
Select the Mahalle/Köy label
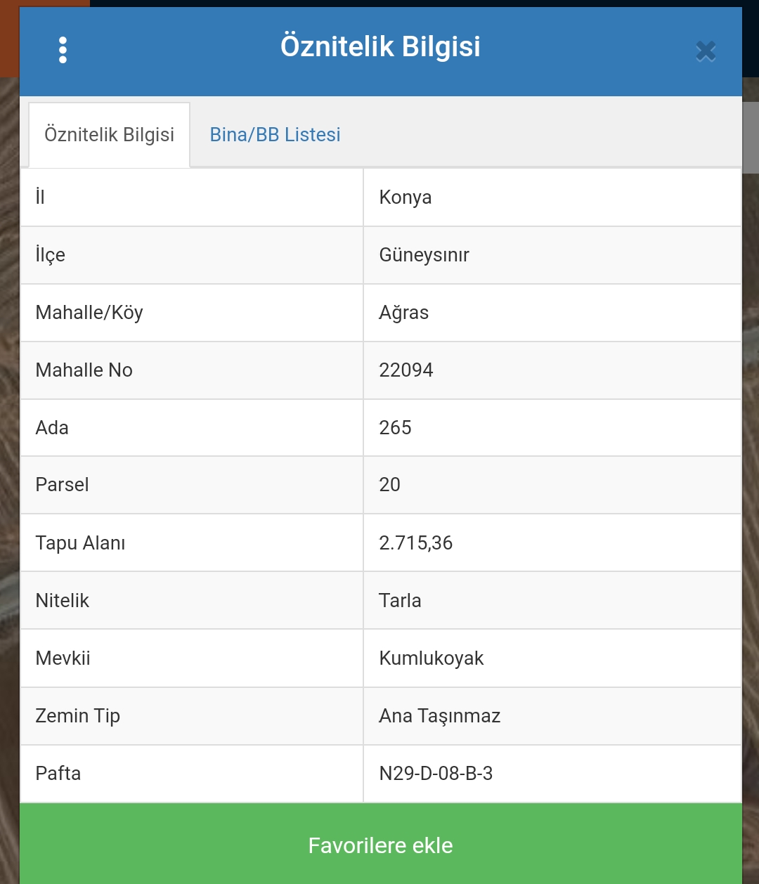point(89,313)
